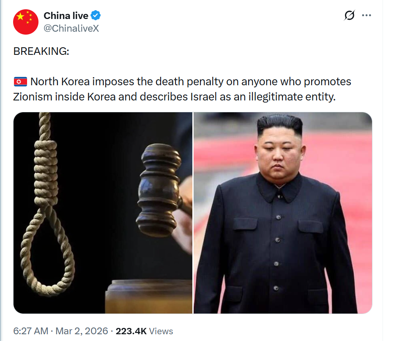Click the North Korea flag emoji

coord(20,81)
